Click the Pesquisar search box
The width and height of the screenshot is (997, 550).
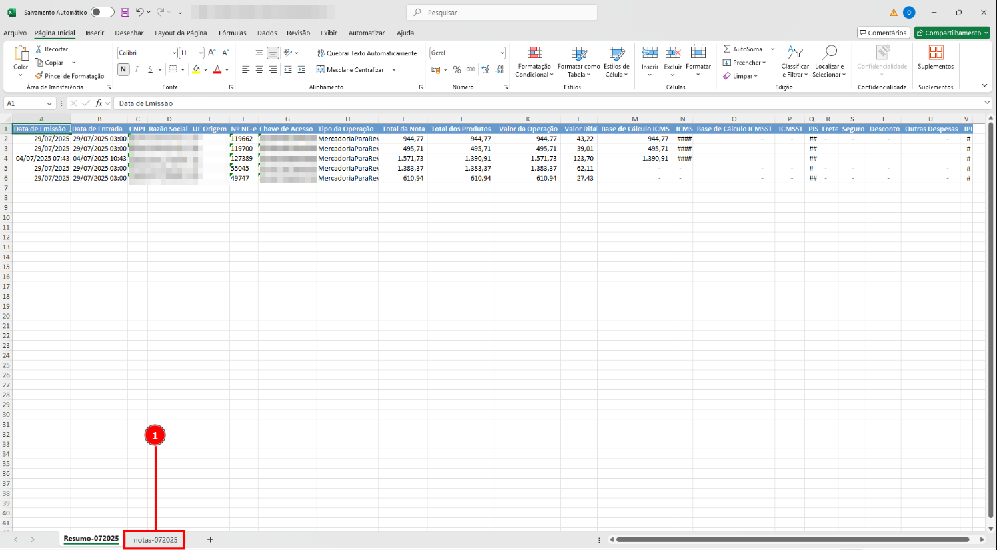coord(502,13)
